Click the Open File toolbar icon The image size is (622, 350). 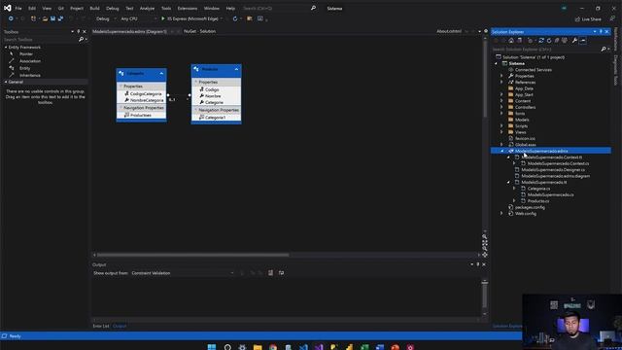pyautogui.click(x=45, y=18)
